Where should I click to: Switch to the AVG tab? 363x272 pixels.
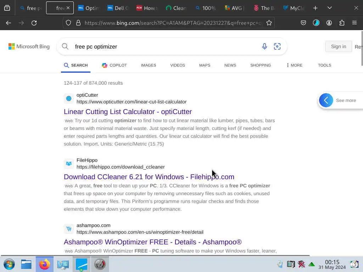point(235,8)
